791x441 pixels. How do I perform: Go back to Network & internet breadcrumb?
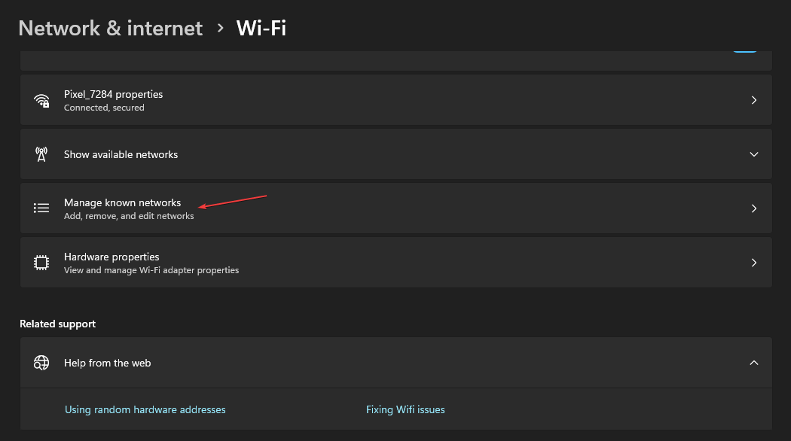(110, 29)
